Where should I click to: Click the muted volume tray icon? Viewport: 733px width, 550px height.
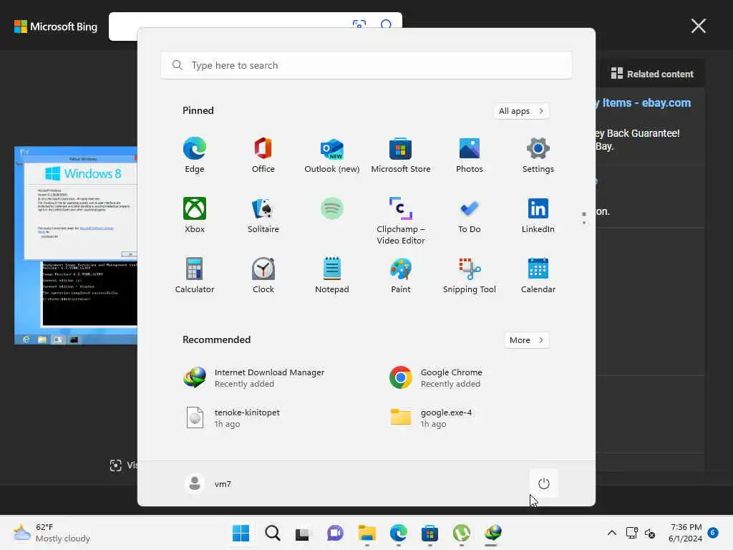tap(650, 533)
